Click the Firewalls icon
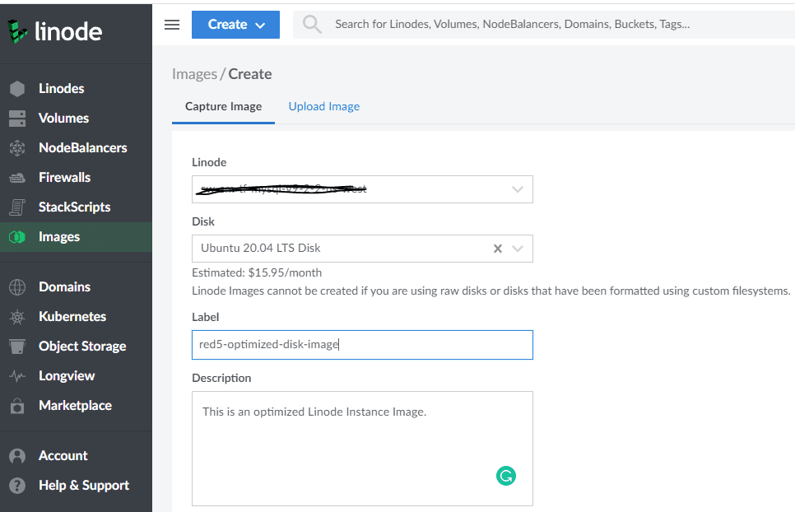The width and height of the screenshot is (795, 512). click(17, 178)
